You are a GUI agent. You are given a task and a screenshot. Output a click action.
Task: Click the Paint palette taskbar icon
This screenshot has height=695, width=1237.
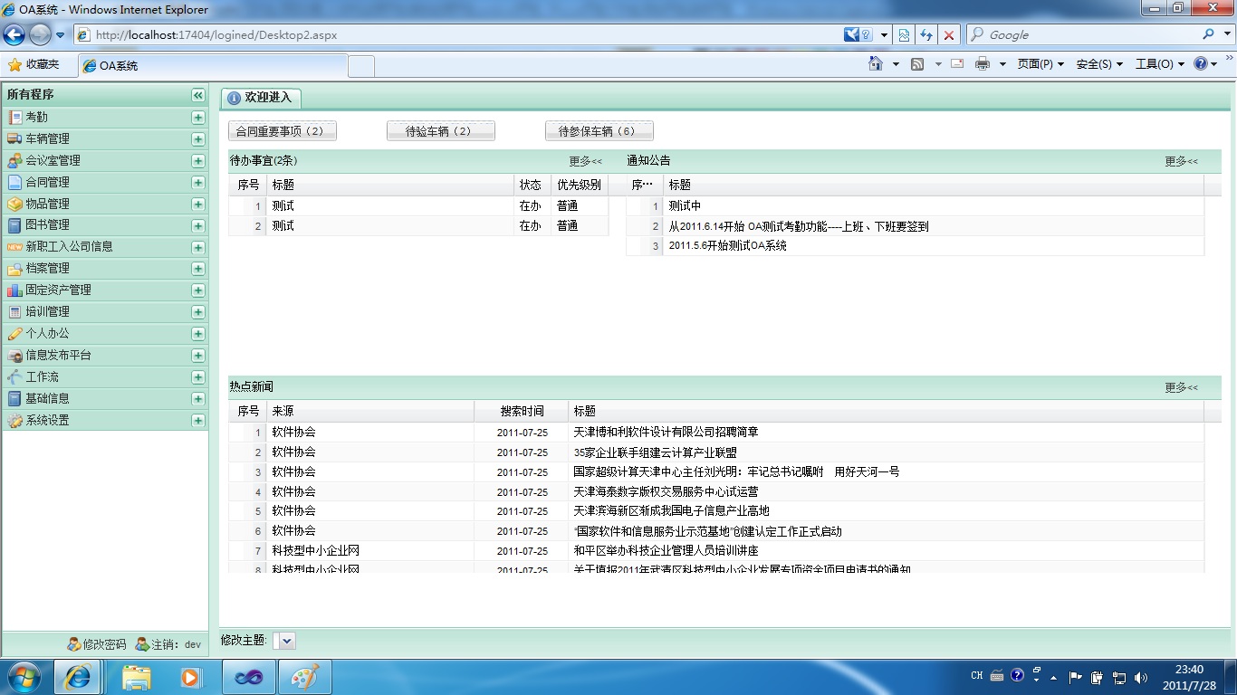[x=304, y=677]
